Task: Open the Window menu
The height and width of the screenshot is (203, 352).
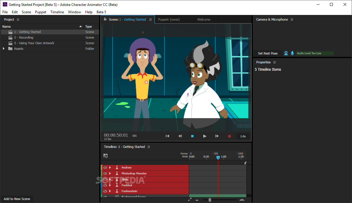Action: point(75,12)
